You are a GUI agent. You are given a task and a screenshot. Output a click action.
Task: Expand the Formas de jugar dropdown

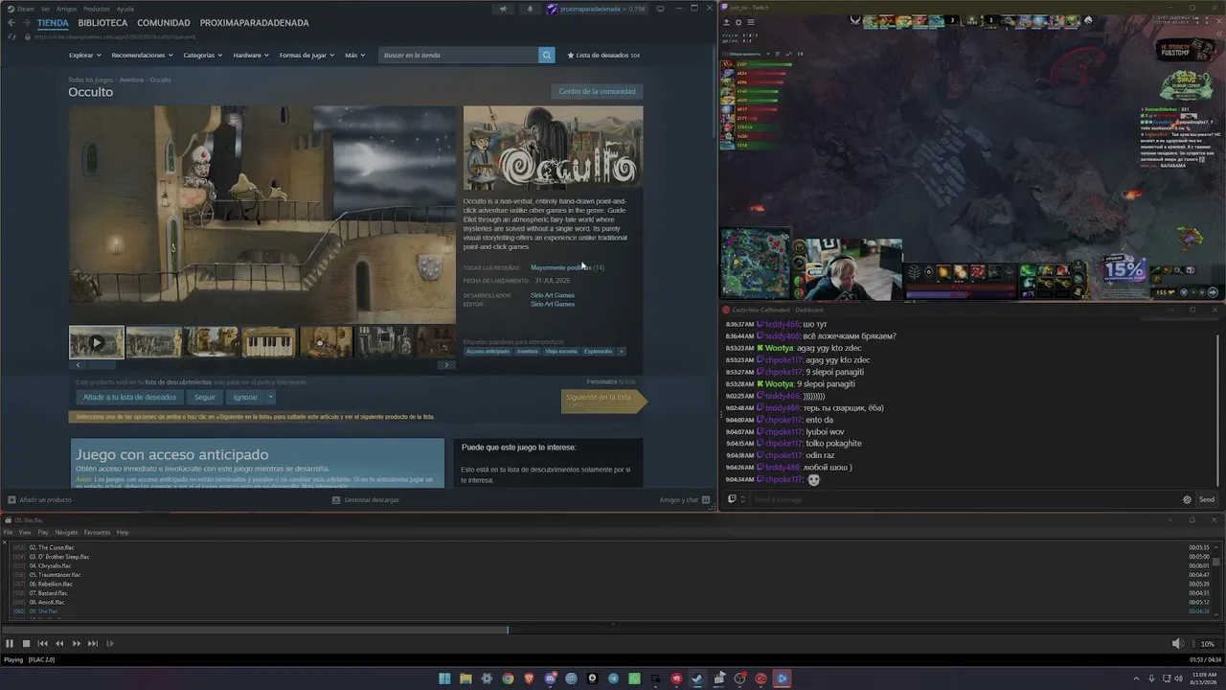tap(306, 56)
